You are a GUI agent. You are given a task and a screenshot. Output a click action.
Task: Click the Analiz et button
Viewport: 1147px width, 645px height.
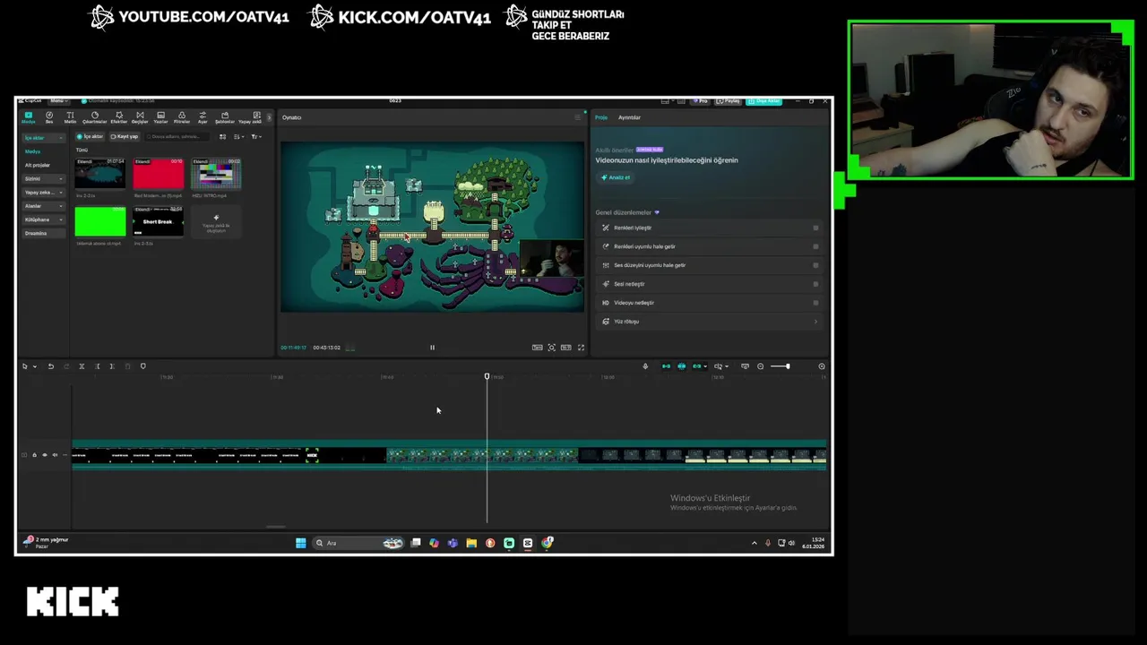coord(616,177)
